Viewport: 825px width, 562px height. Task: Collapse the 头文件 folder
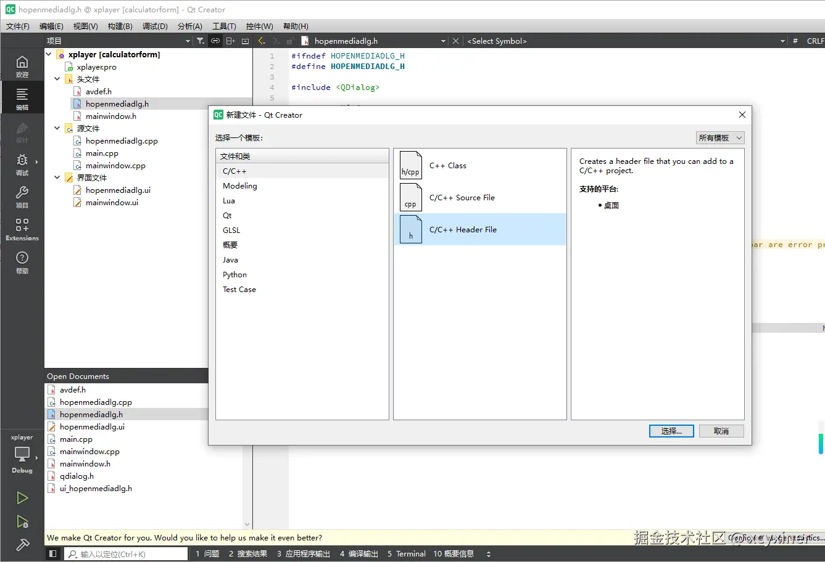(57, 79)
